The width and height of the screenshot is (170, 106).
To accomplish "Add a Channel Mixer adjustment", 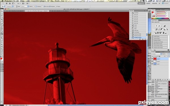I will (167, 29).
